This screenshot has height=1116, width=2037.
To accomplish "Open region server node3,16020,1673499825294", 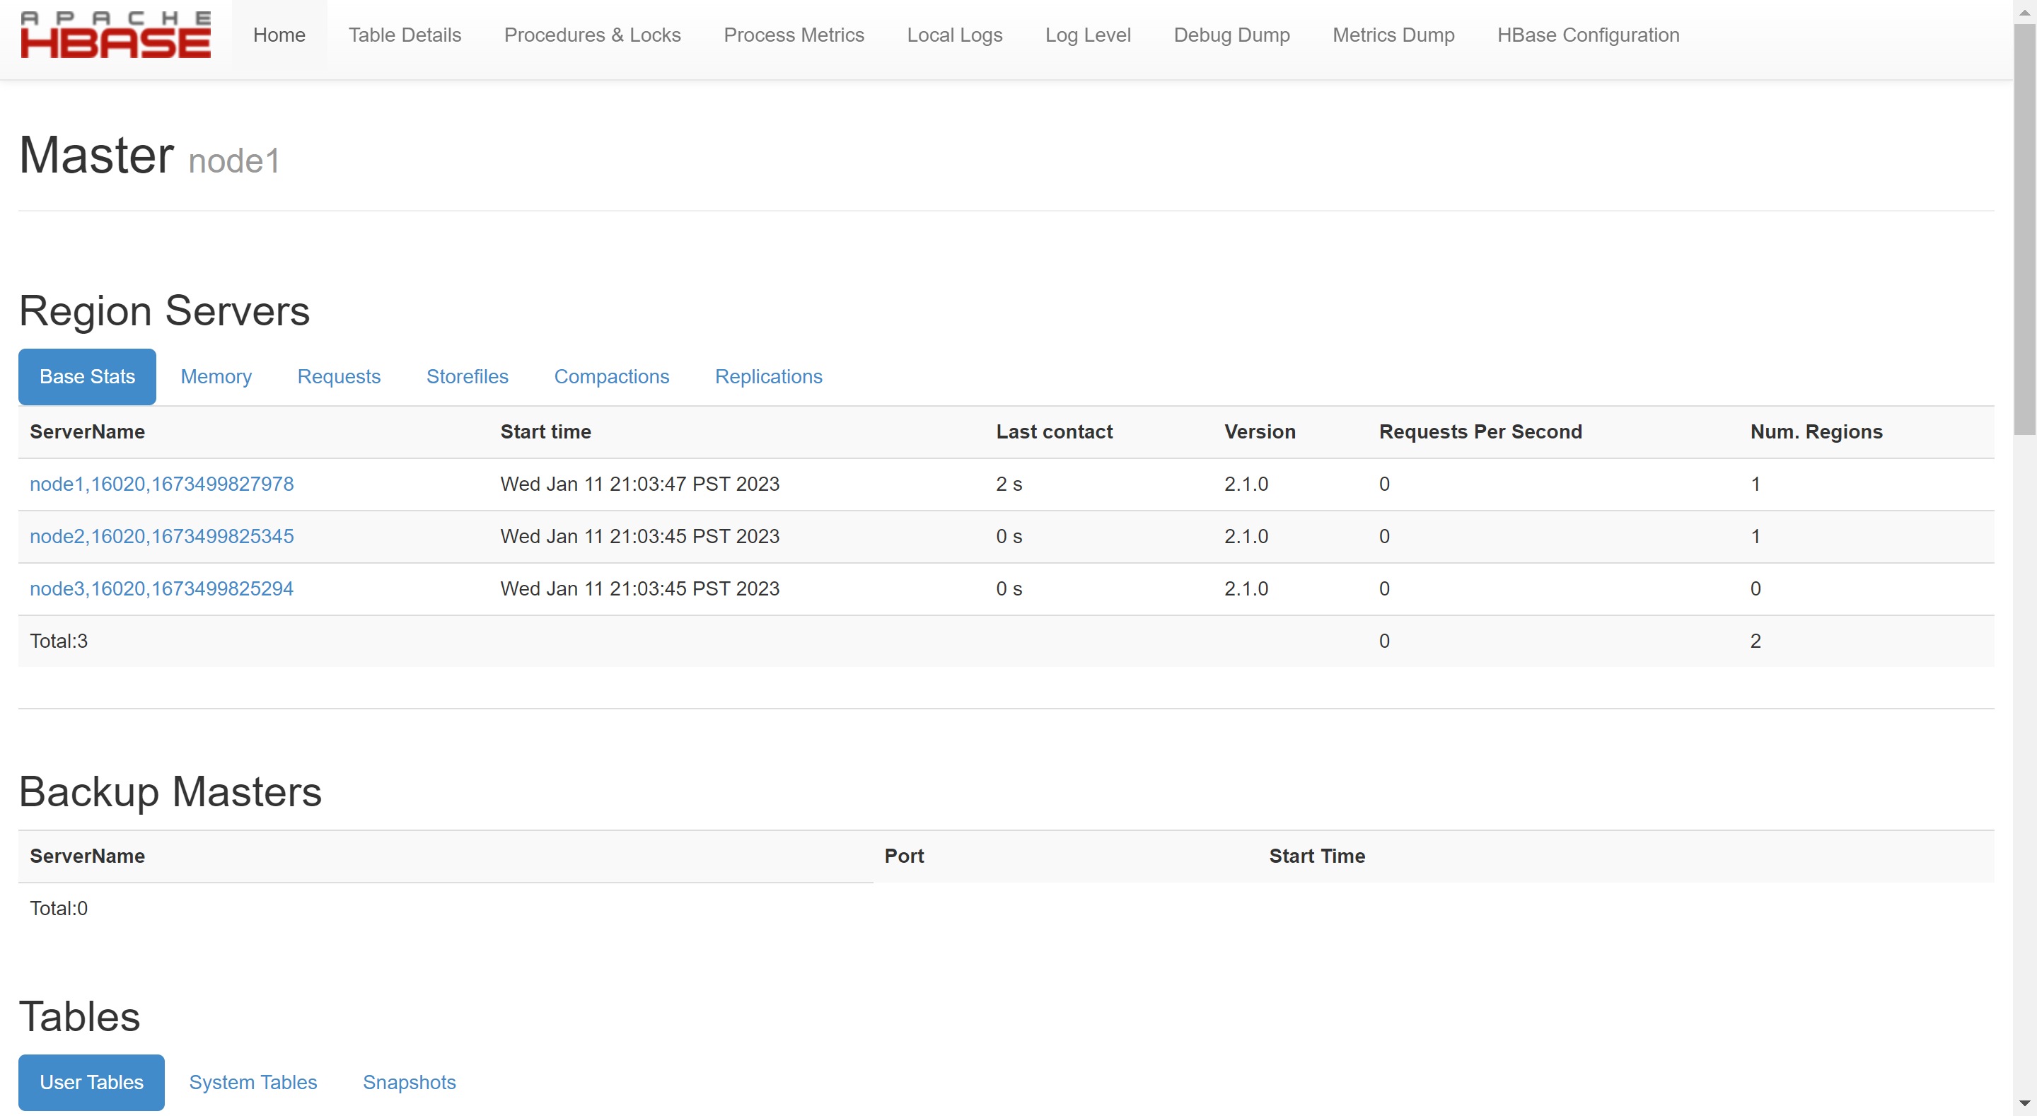I will [x=161, y=588].
